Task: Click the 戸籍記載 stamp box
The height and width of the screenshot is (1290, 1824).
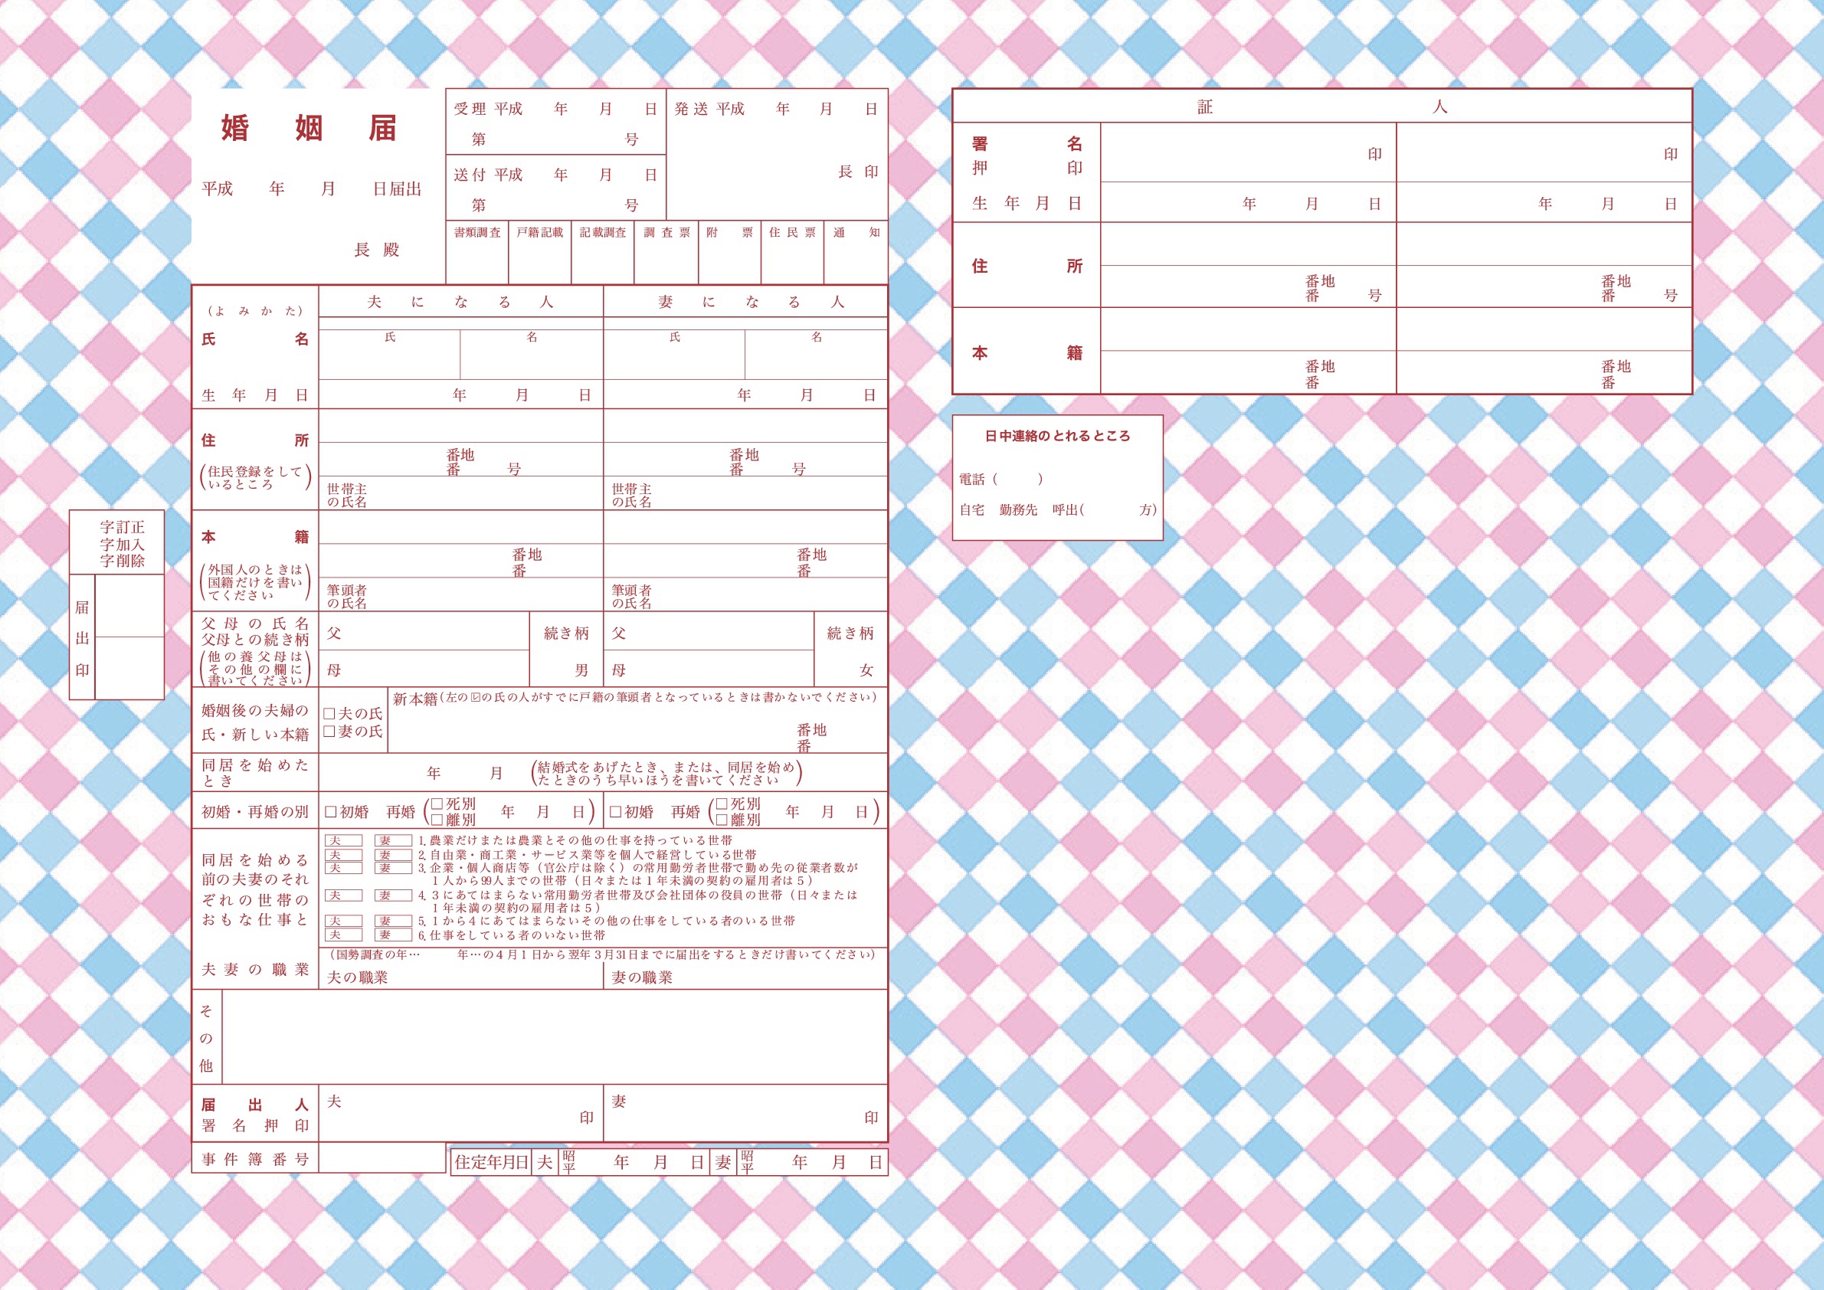Action: pos(539,252)
